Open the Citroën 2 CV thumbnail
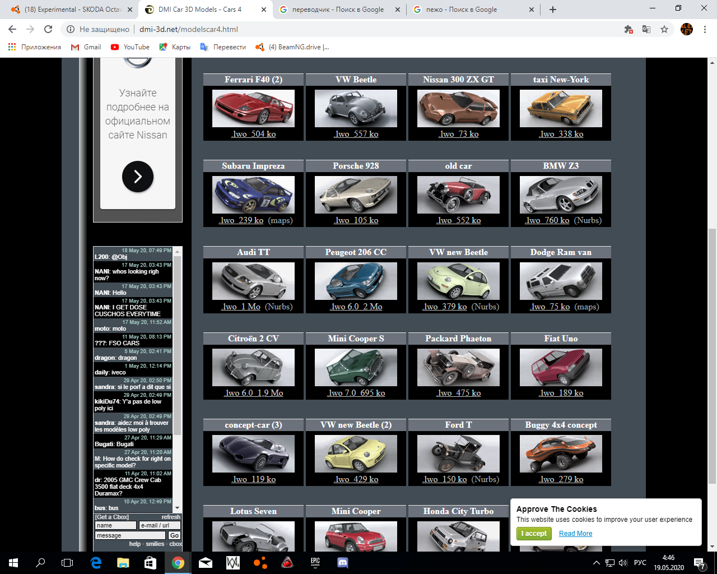 [254, 367]
